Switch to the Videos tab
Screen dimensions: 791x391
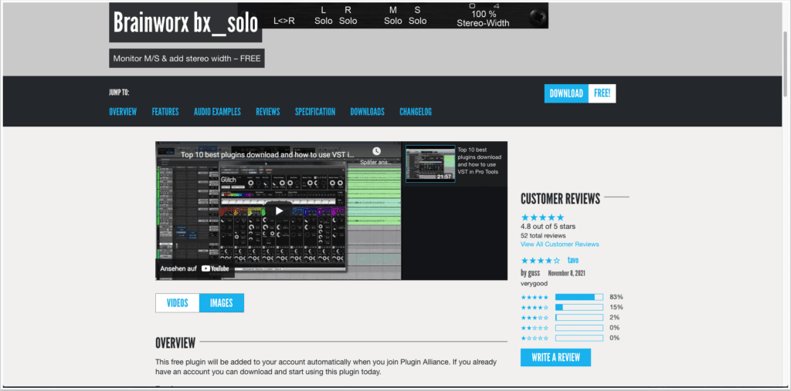[177, 303]
